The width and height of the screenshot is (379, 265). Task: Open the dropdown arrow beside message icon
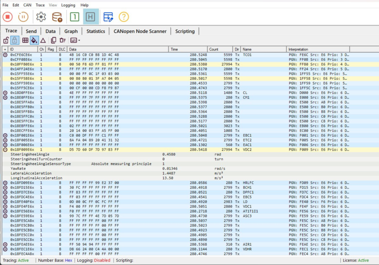pos(79,40)
